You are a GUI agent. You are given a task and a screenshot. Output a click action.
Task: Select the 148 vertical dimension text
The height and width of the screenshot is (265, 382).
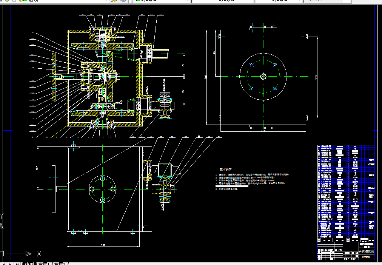pos(214,53)
